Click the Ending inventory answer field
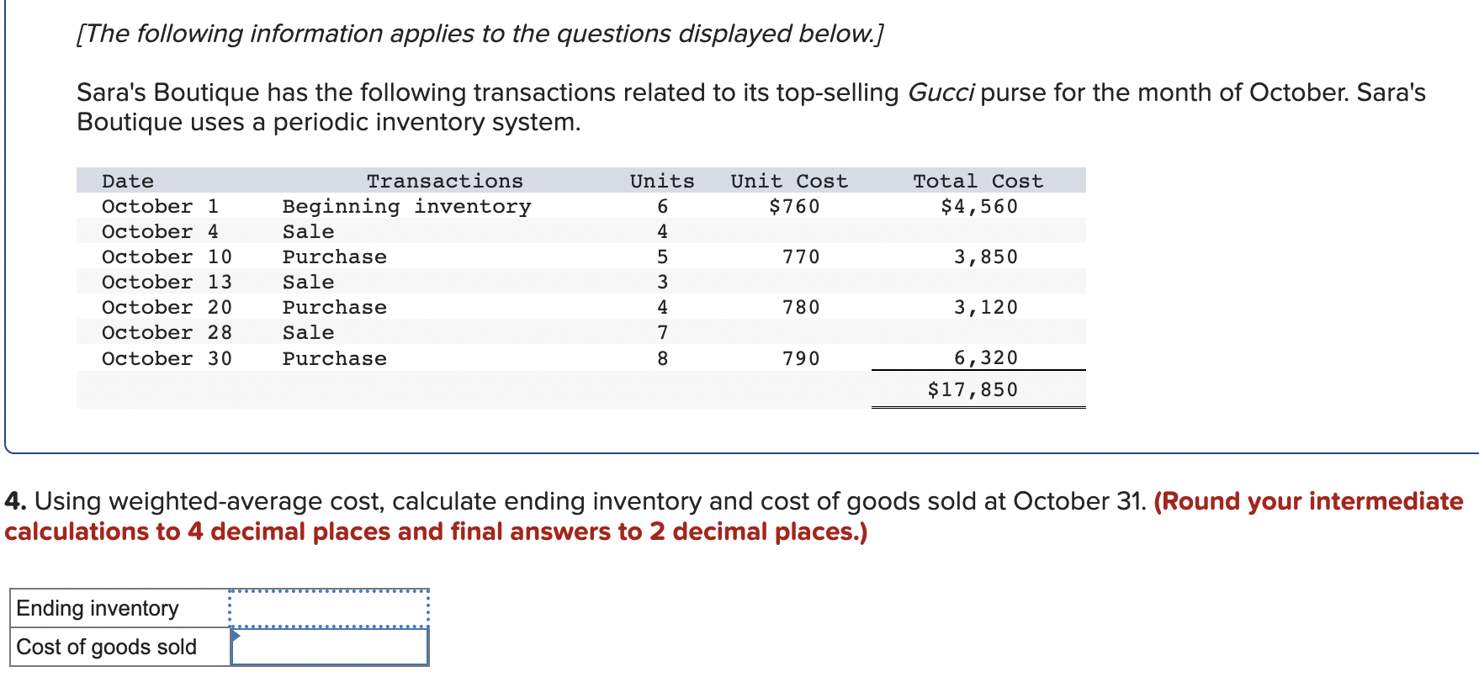1479x677 pixels. (x=329, y=608)
